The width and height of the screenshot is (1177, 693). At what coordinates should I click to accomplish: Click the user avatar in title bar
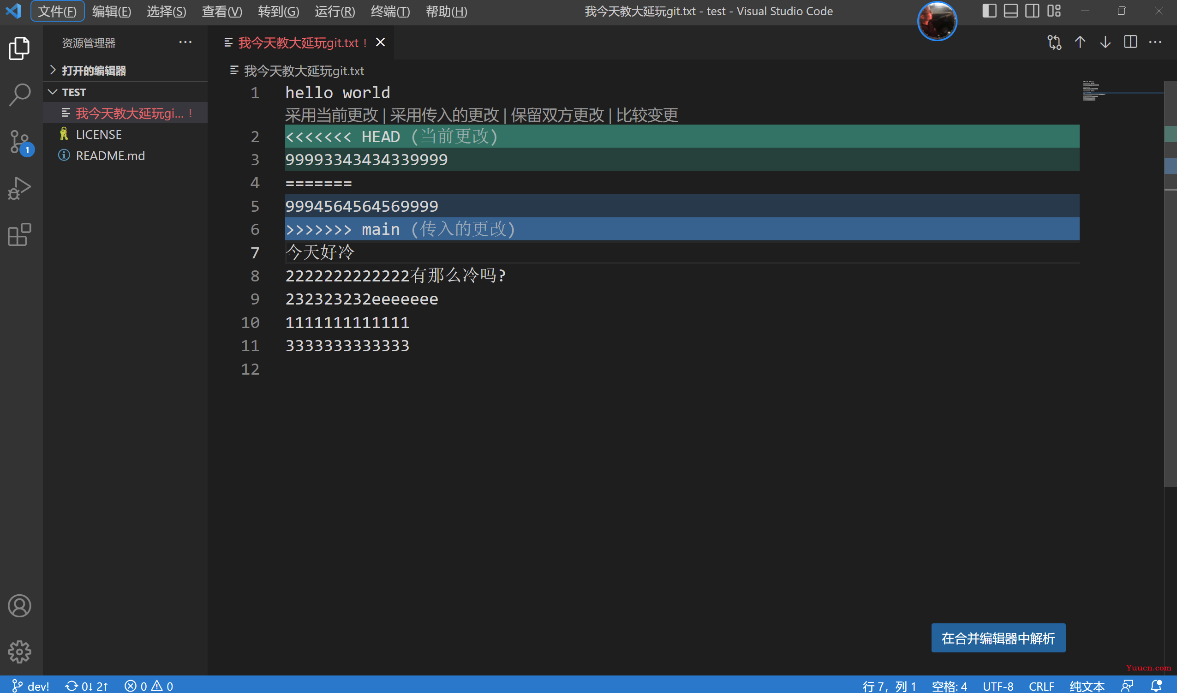(937, 21)
